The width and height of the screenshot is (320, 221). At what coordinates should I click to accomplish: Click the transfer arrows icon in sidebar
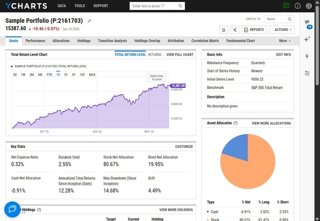point(307,73)
